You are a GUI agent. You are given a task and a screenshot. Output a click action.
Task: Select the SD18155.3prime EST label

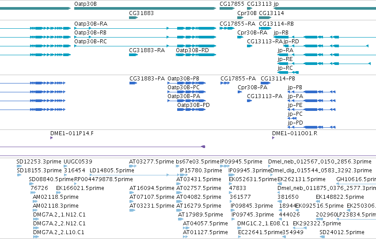click(39, 171)
